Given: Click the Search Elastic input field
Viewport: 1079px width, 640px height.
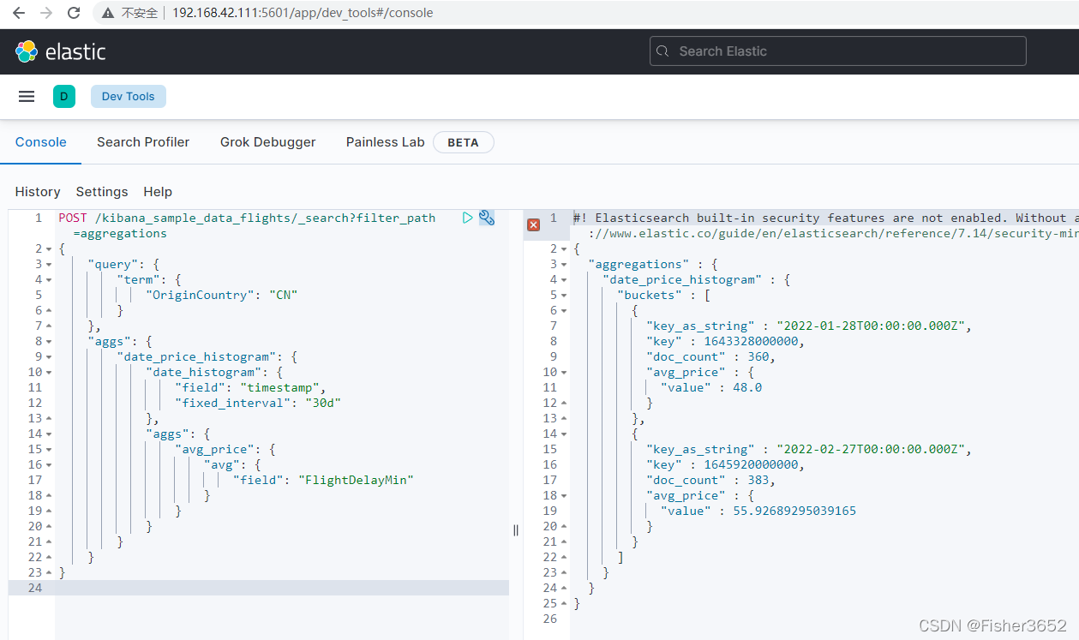Looking at the screenshot, I should coord(837,51).
